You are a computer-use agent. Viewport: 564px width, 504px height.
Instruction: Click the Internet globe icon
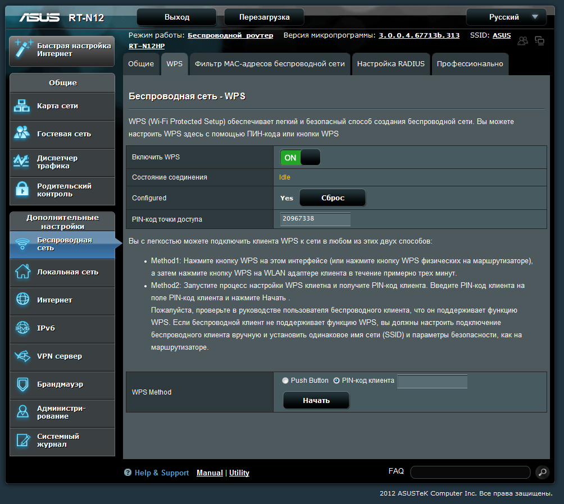click(22, 299)
